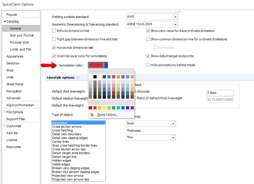
Task: Open Algoryx Momentum options
Action: tap(20, 105)
